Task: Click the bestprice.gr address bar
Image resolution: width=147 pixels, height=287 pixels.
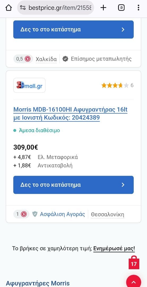Action: [x=55, y=8]
